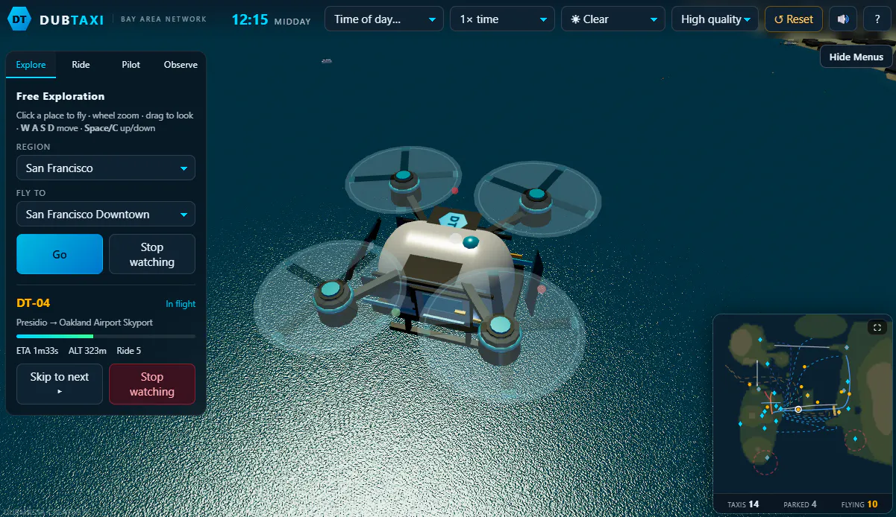This screenshot has width=896, height=517.
Task: Click the Reset button
Action: [x=794, y=19]
